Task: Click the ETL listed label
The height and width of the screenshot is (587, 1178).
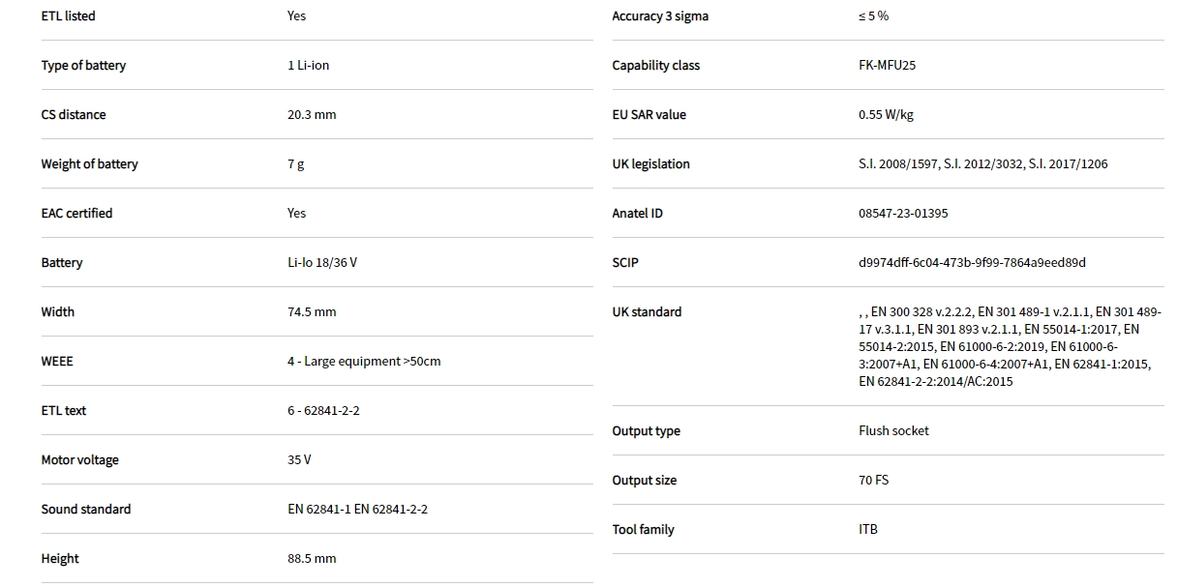Action: (x=68, y=16)
